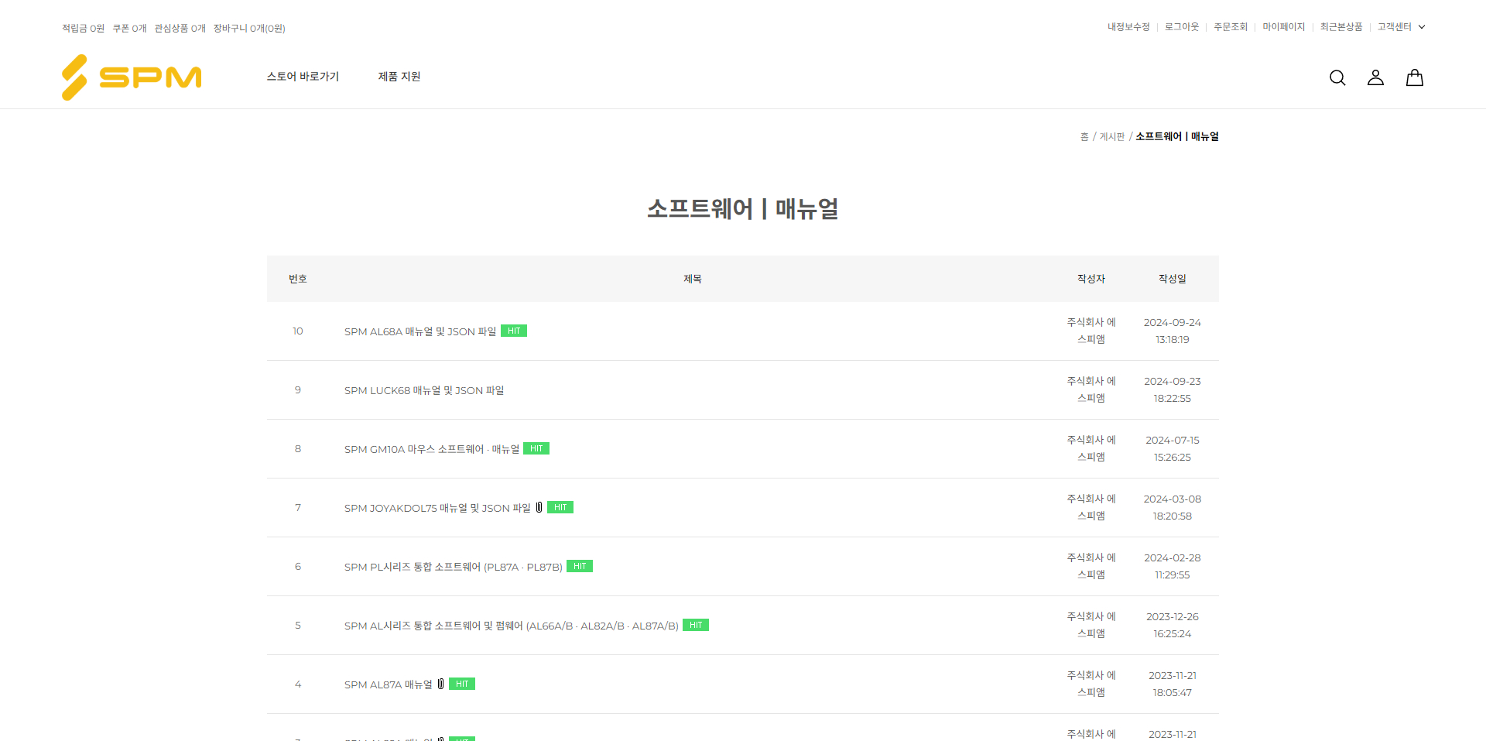Click 게시판 in breadcrumb
1486x741 pixels.
click(x=1112, y=136)
